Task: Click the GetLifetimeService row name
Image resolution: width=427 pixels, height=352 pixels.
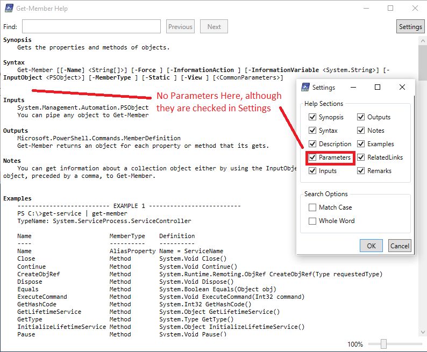Action: pyautogui.click(x=49, y=312)
